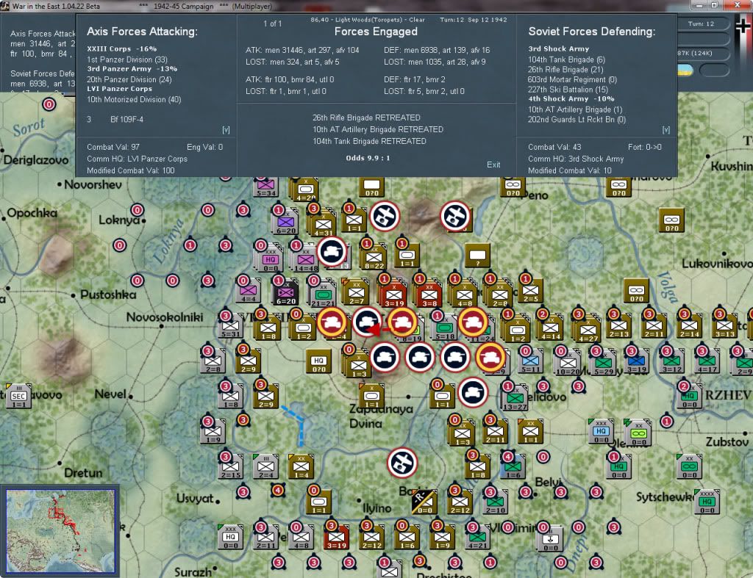Viewport: 753px width, 578px height.
Task: Open the minimap overview thumbnail
Action: 60,530
